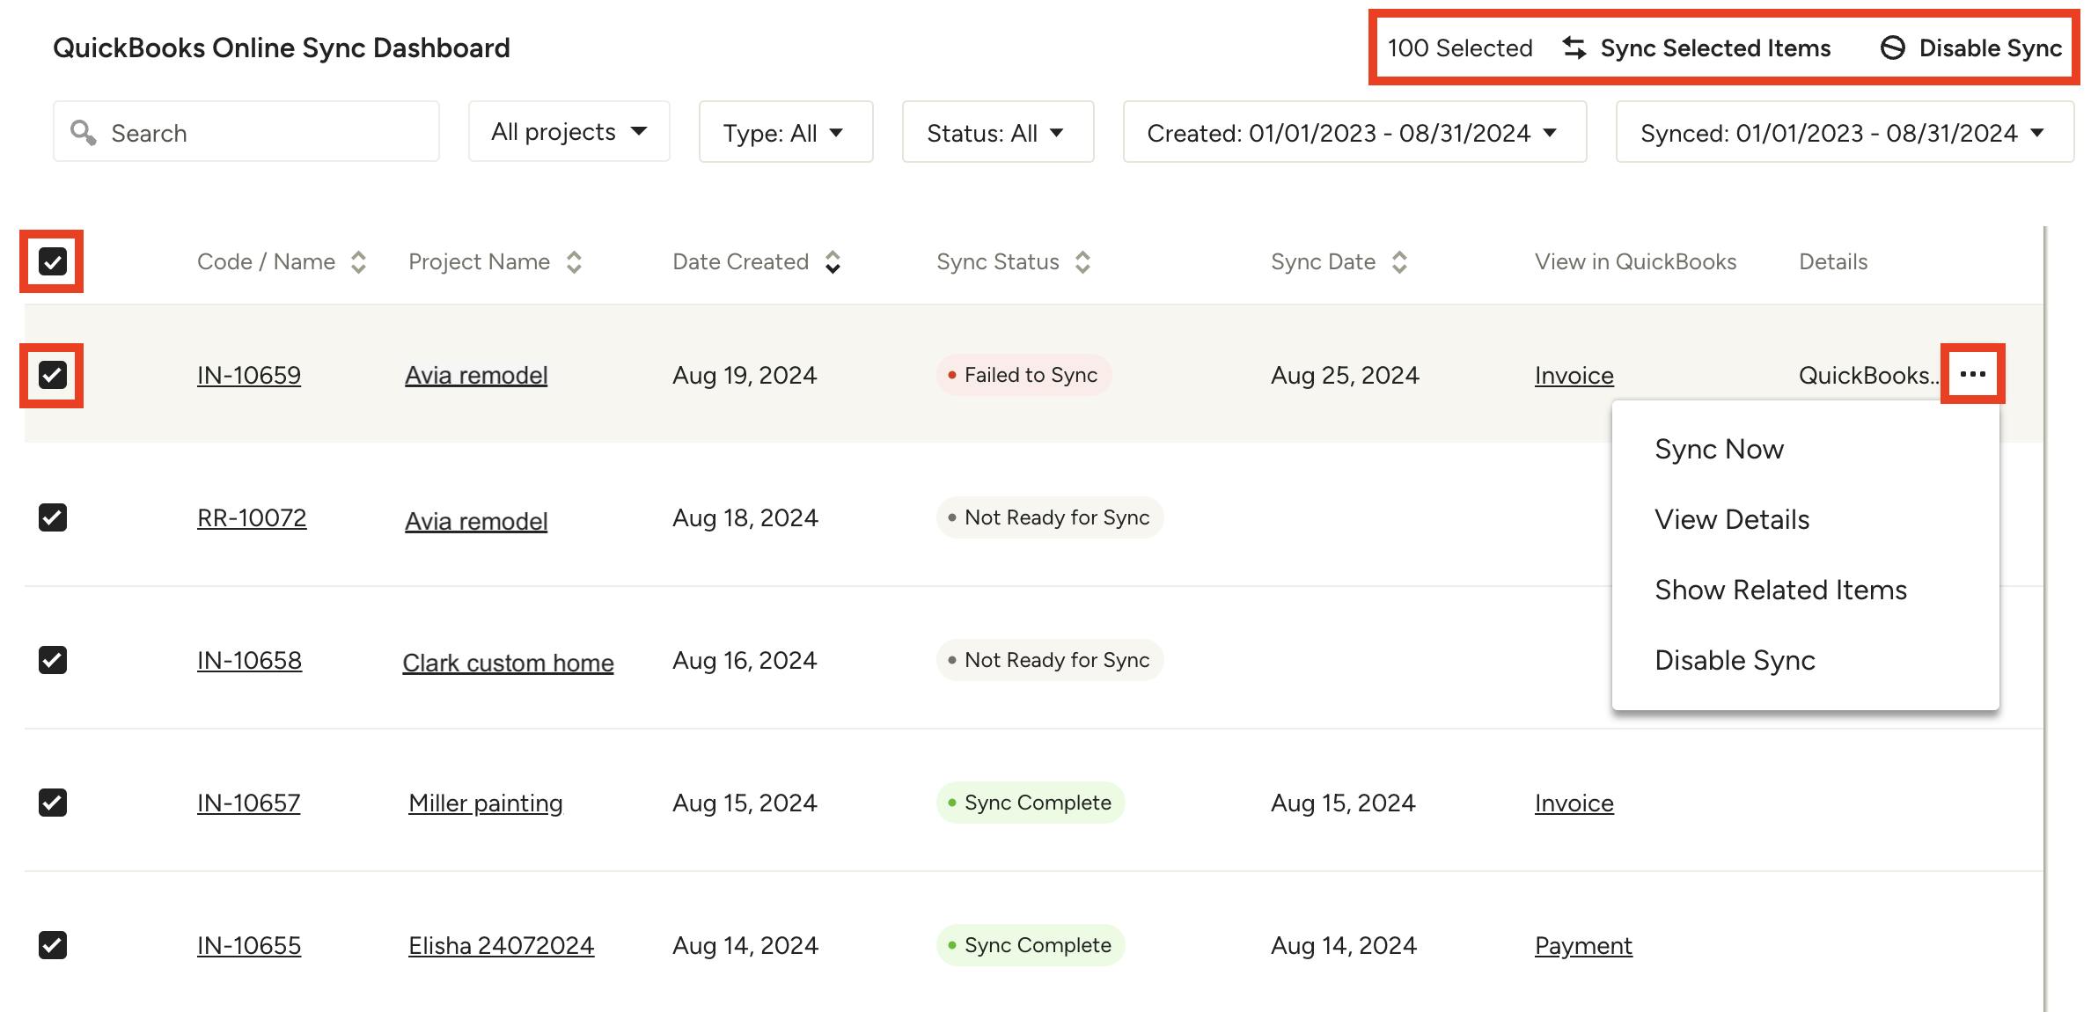Click the Aug 25, 2024 sync date

1345,375
